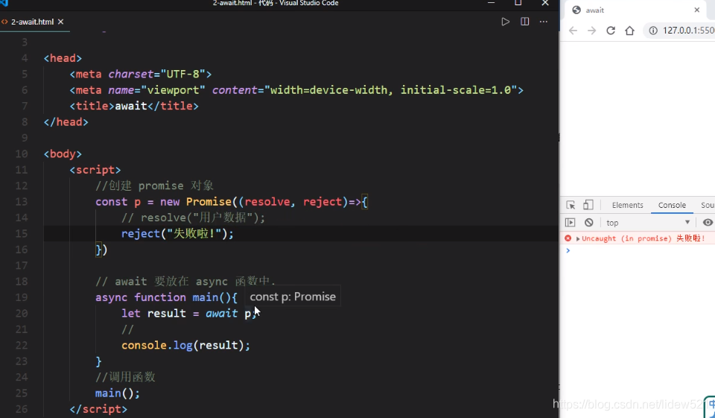Open the top JavaScript context dropdown
Viewport: 715px width, 418px height.
pos(647,222)
